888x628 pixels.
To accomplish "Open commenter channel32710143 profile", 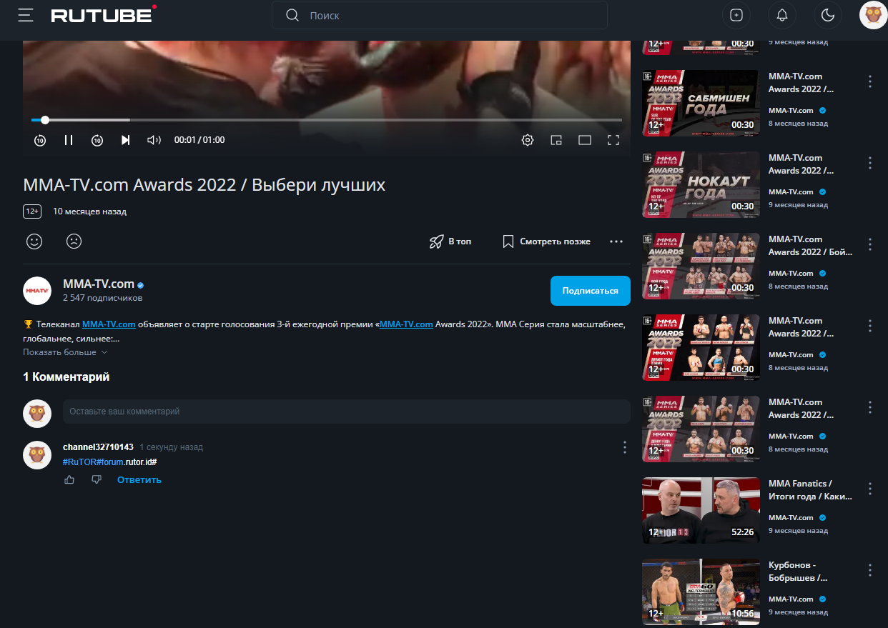I will 98,447.
